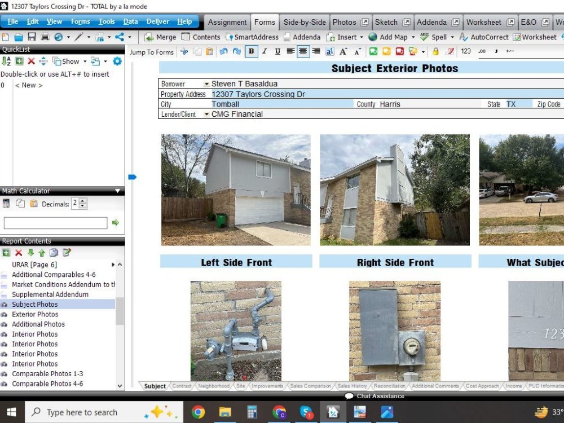Open the Borrower field dropdown
This screenshot has height=423, width=564.
[x=206, y=84]
